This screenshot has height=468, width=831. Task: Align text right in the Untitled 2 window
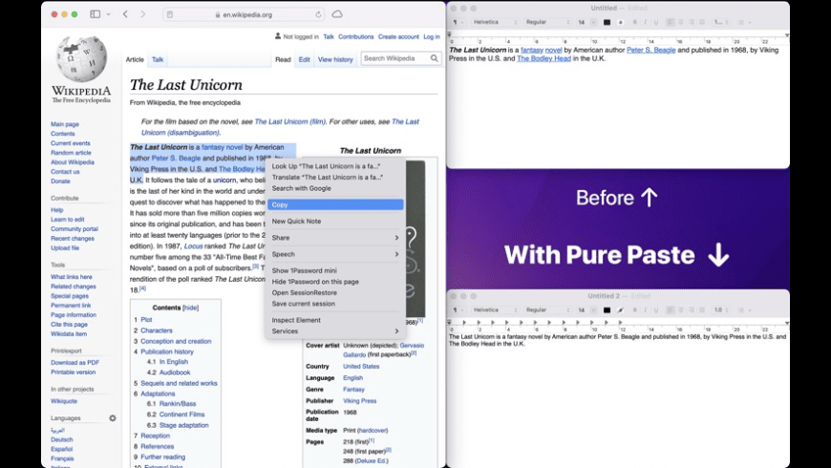(x=692, y=310)
